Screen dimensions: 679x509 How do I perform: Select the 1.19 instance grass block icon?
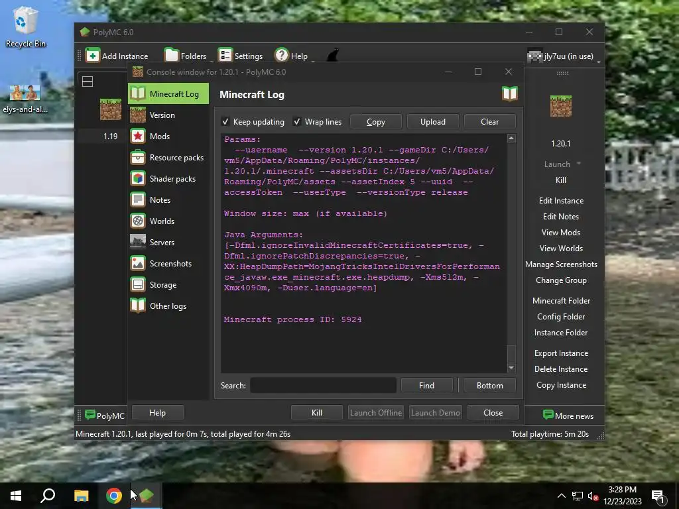111,109
